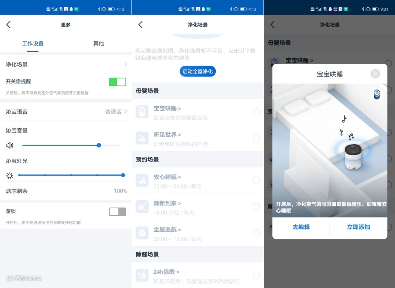Screen dimensions: 395x288
Task: Tap the 宝宝哄睡 baby scene icon
Action: 142,111
